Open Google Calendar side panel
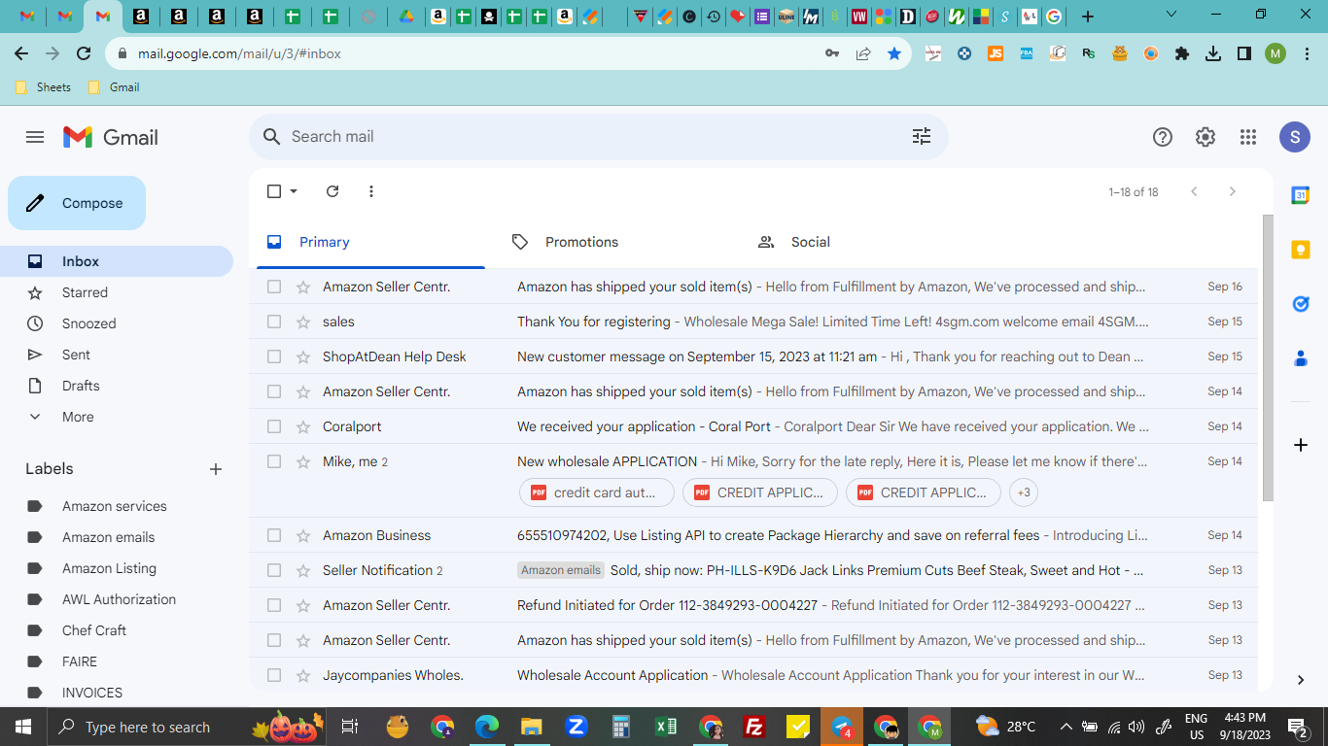Viewport: 1328px width, 746px height. click(x=1301, y=195)
